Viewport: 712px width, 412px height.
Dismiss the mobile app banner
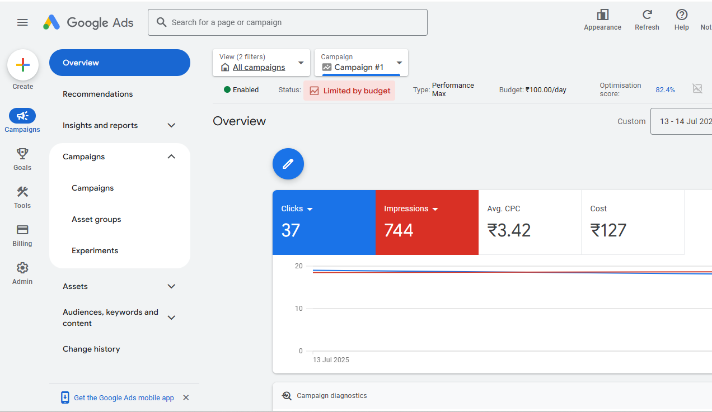186,397
